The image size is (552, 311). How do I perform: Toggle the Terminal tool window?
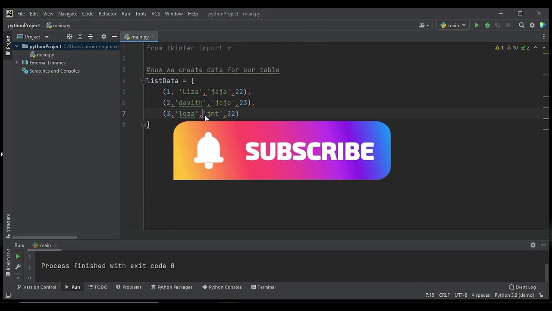(263, 287)
